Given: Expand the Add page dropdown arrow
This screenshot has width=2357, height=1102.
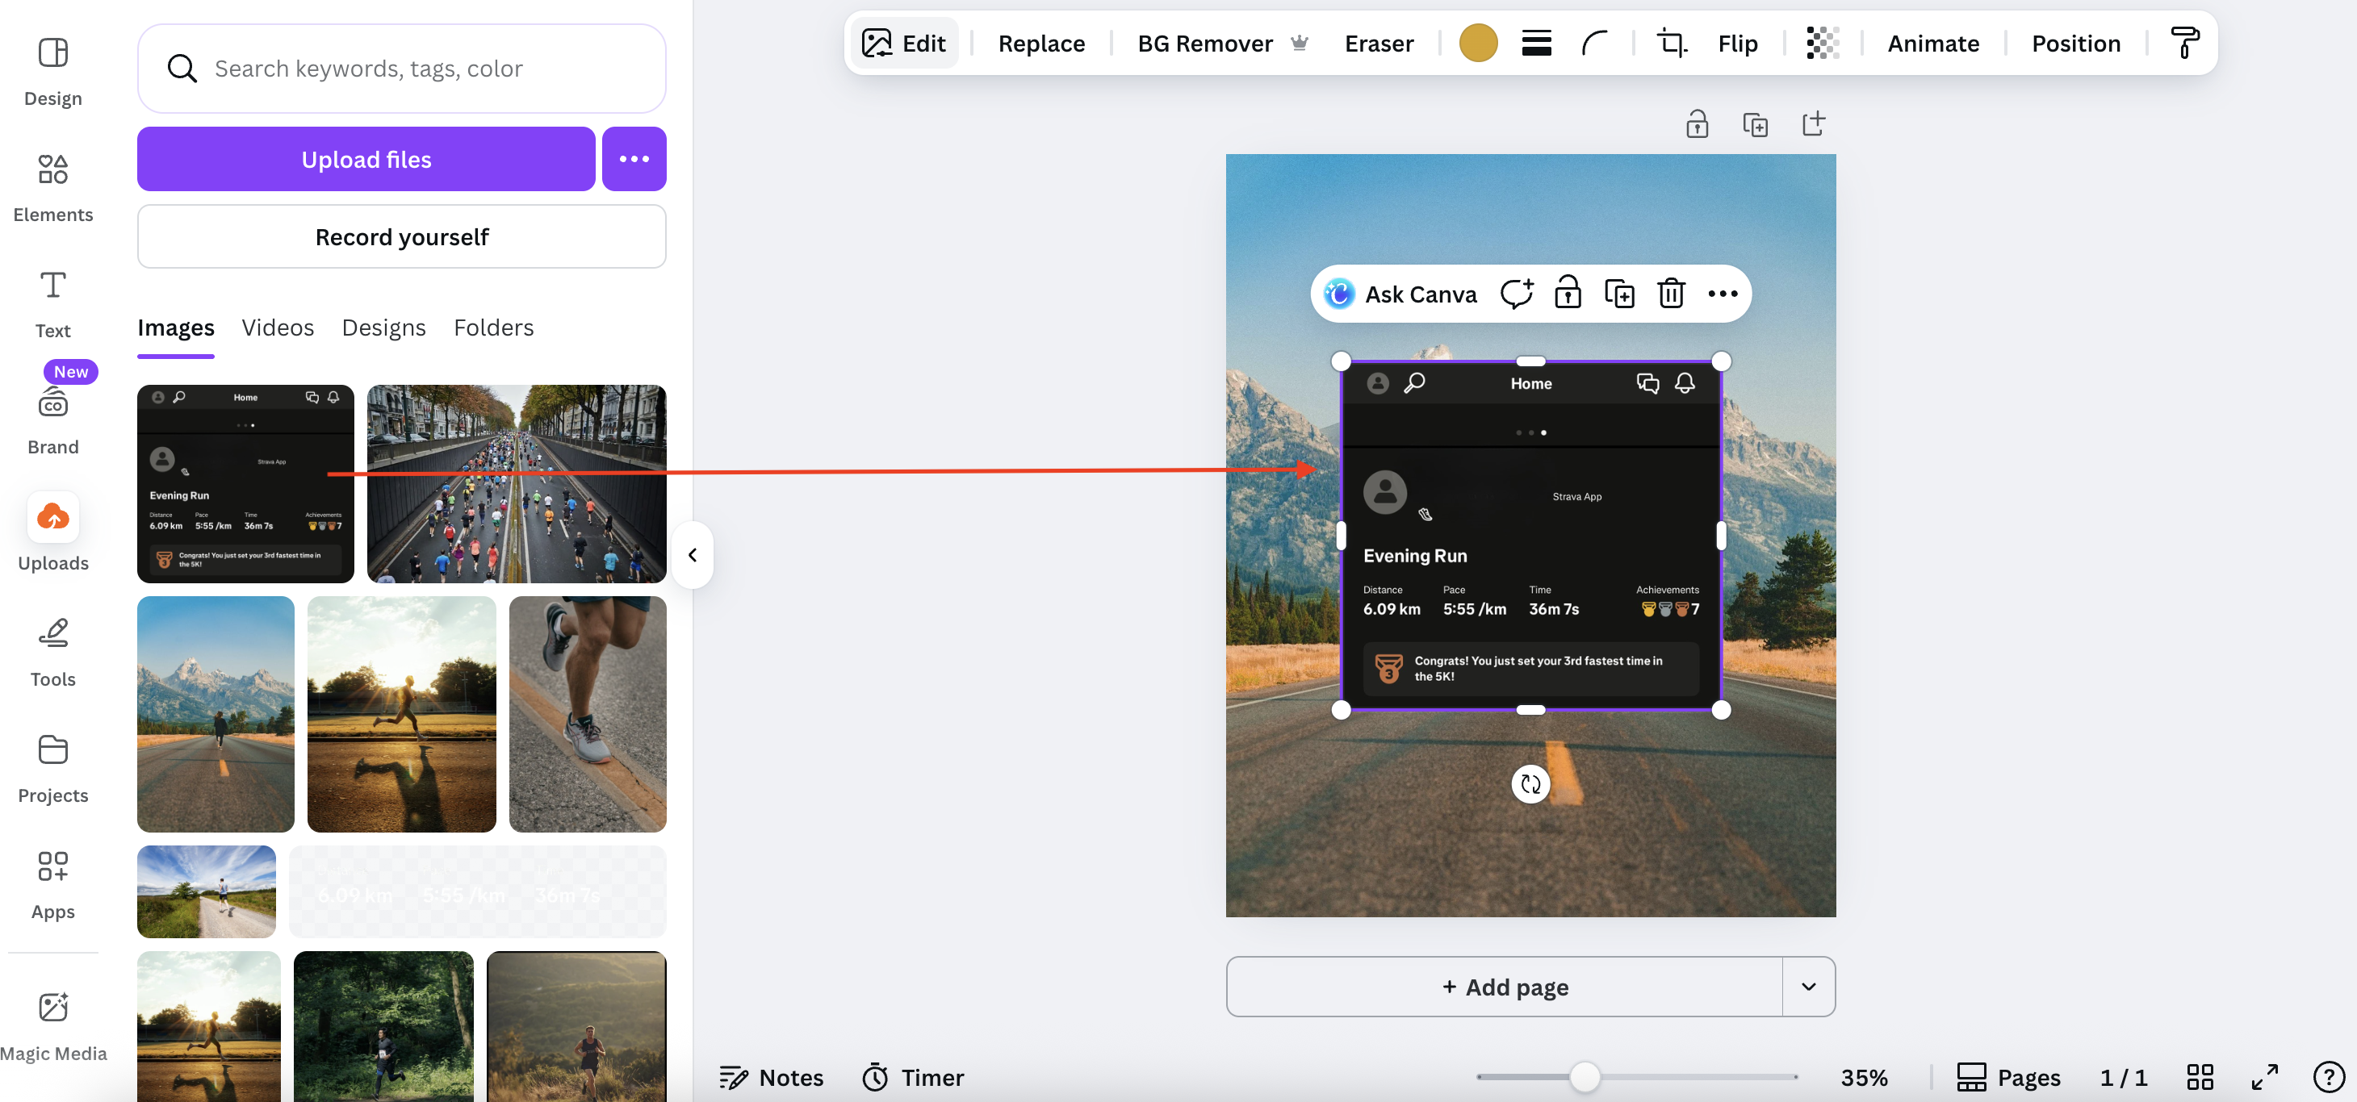Looking at the screenshot, I should coord(1808,986).
